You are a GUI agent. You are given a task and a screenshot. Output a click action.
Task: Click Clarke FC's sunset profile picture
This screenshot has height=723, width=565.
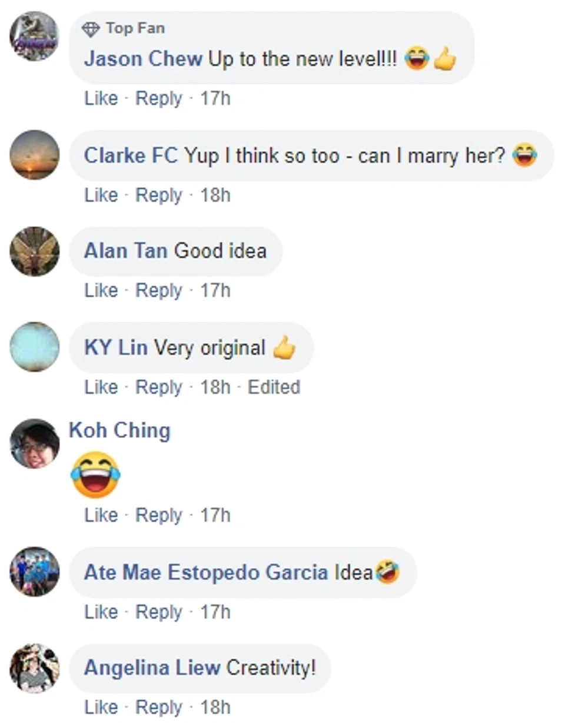point(35,155)
